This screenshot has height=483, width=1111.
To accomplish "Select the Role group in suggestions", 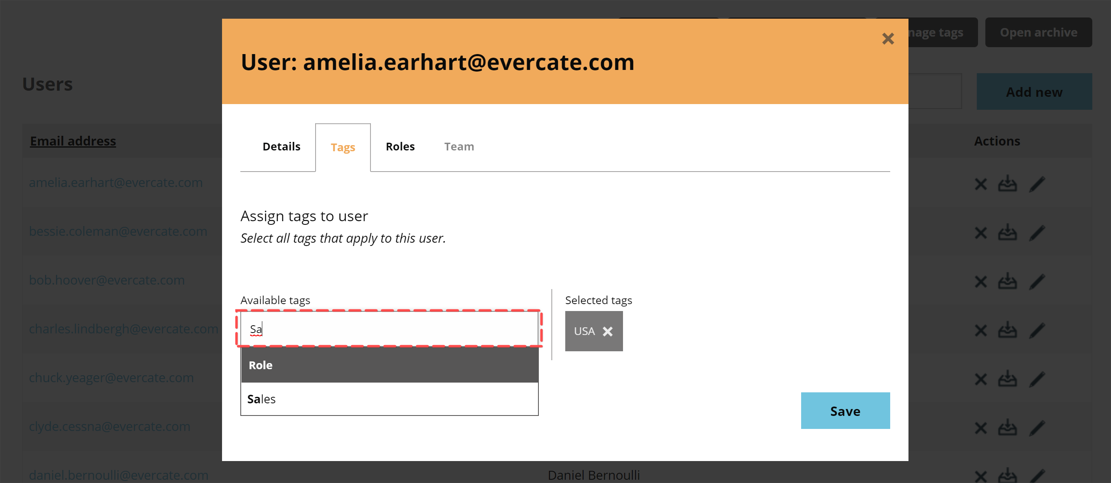I will [389, 365].
